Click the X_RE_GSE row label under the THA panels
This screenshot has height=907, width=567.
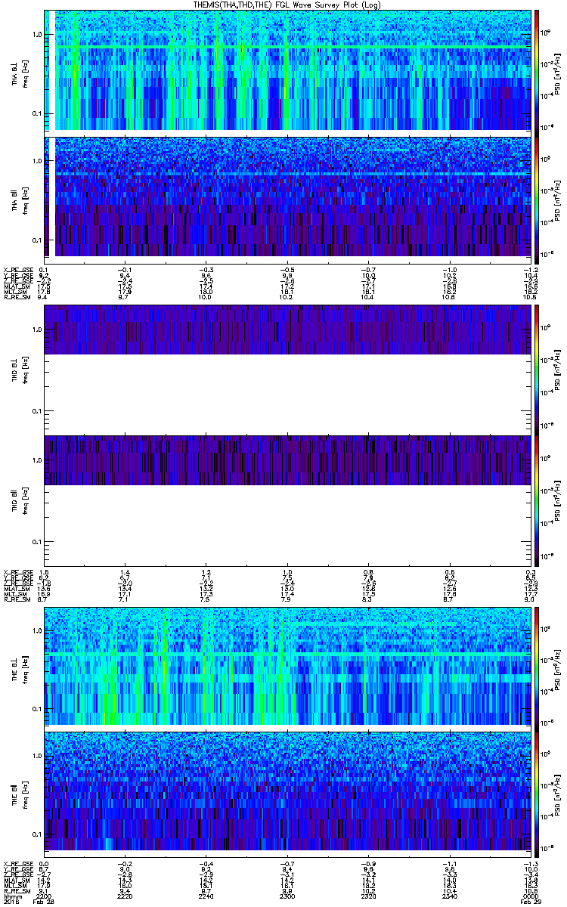[17, 269]
